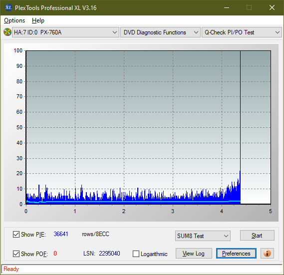Toggle the Show POF checkbox
Image resolution: width=284 pixels, height=275 pixels.
pos(16,254)
